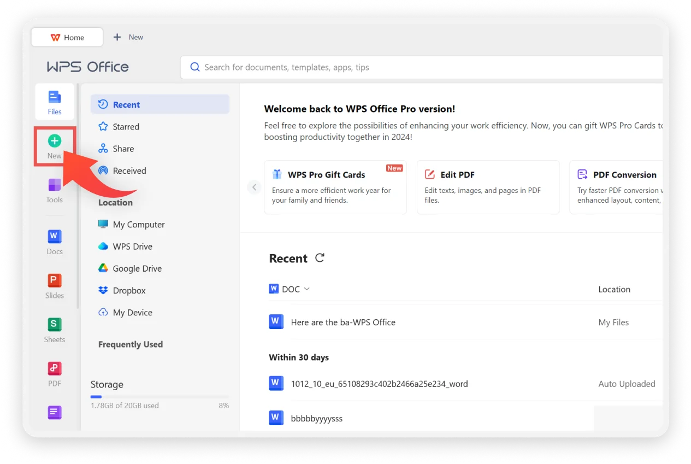
Task: Click the search documents input field
Action: (x=421, y=67)
